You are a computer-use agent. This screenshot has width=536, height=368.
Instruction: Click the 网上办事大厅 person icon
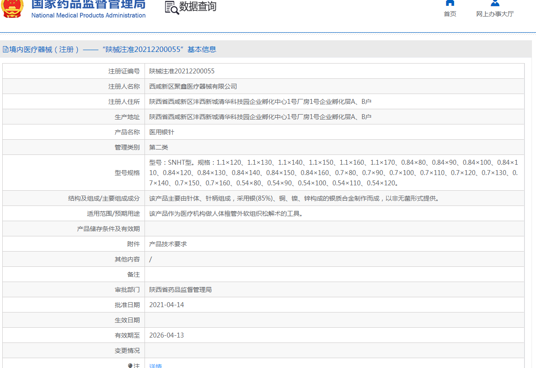coord(495,3)
